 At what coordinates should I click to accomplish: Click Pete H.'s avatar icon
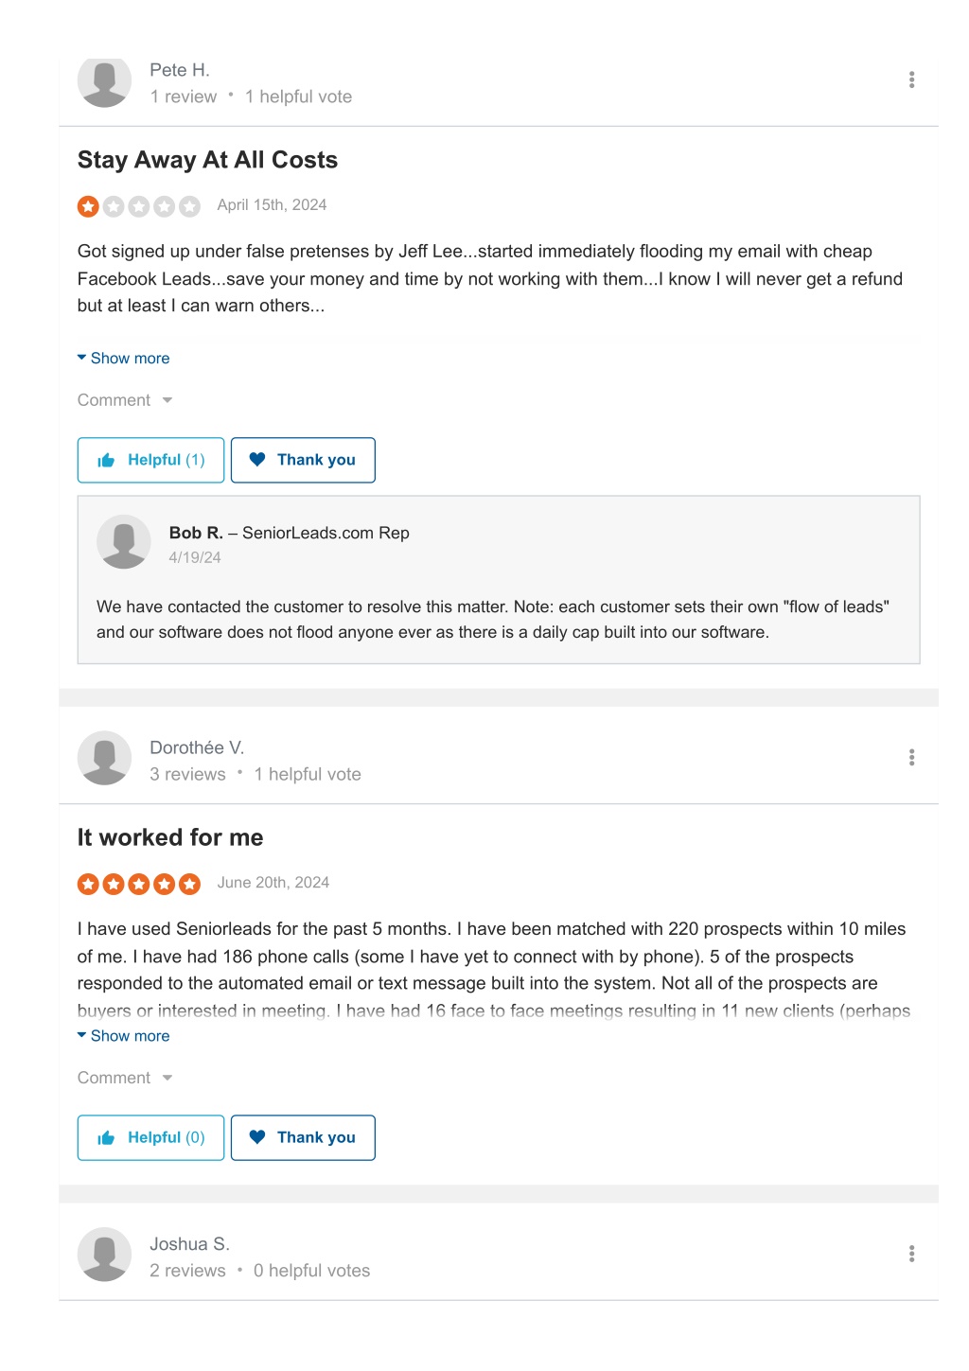(x=104, y=82)
